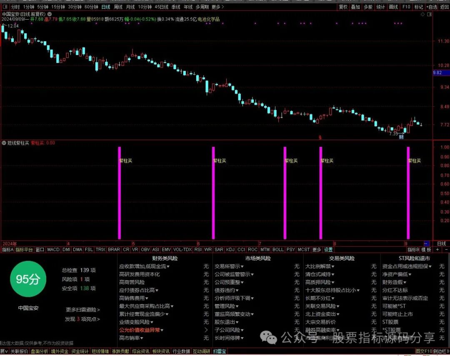
Task: Open the 更多扫雷避险 link
Action: (x=82, y=310)
